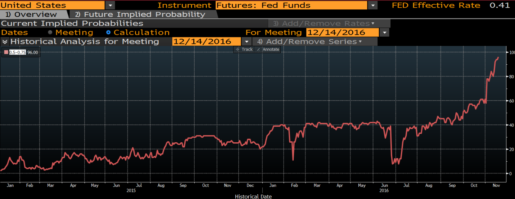Click the red 0.5-0.75 legend color swatch

(x=6, y=52)
